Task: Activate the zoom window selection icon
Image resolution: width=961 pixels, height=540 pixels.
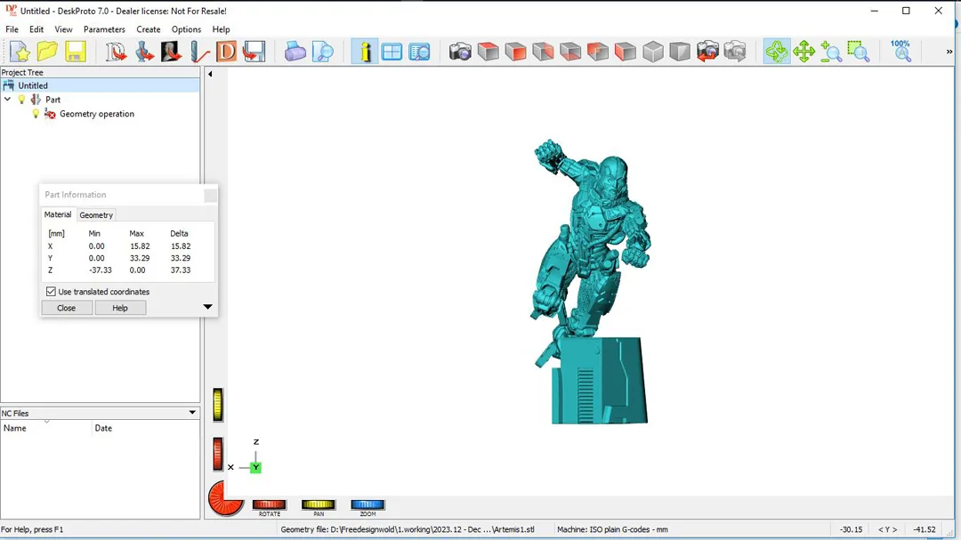Action: tap(859, 52)
